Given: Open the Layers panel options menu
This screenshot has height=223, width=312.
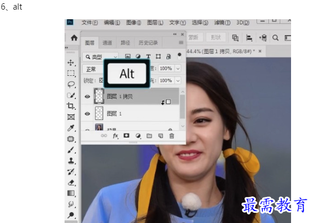Looking at the screenshot, I should pos(181,42).
